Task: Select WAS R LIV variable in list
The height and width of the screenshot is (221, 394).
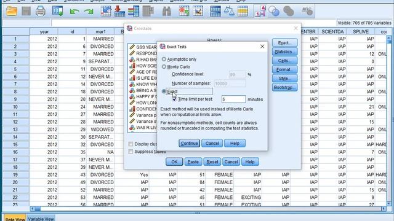Action: pyautogui.click(x=143, y=127)
